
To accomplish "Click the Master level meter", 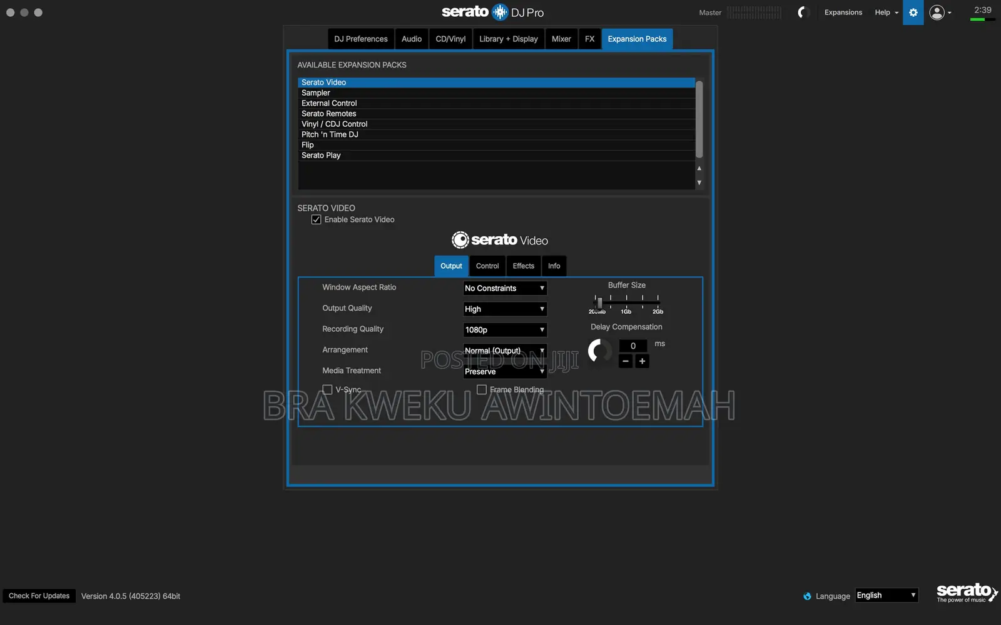I will (x=754, y=12).
